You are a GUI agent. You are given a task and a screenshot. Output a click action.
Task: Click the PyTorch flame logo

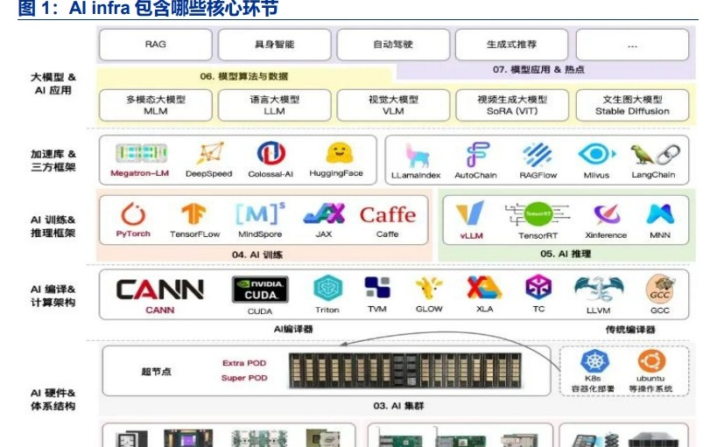point(133,213)
